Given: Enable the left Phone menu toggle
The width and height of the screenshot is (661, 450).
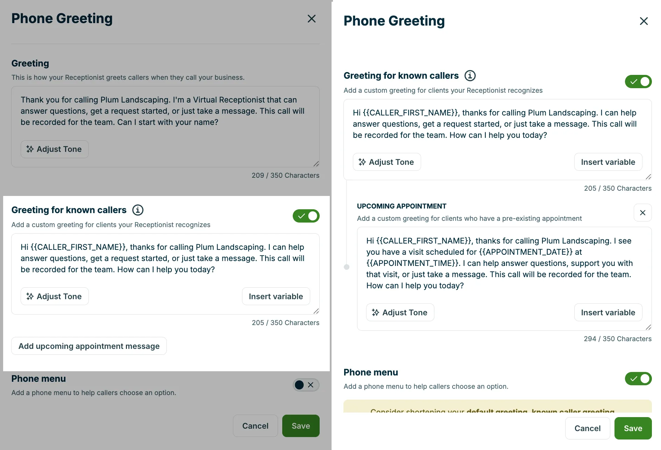Looking at the screenshot, I should 306,385.
